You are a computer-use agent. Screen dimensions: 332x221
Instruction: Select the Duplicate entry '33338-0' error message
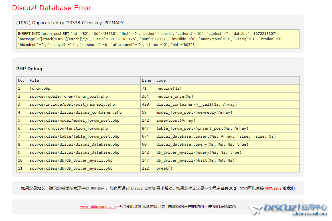click(x=70, y=23)
